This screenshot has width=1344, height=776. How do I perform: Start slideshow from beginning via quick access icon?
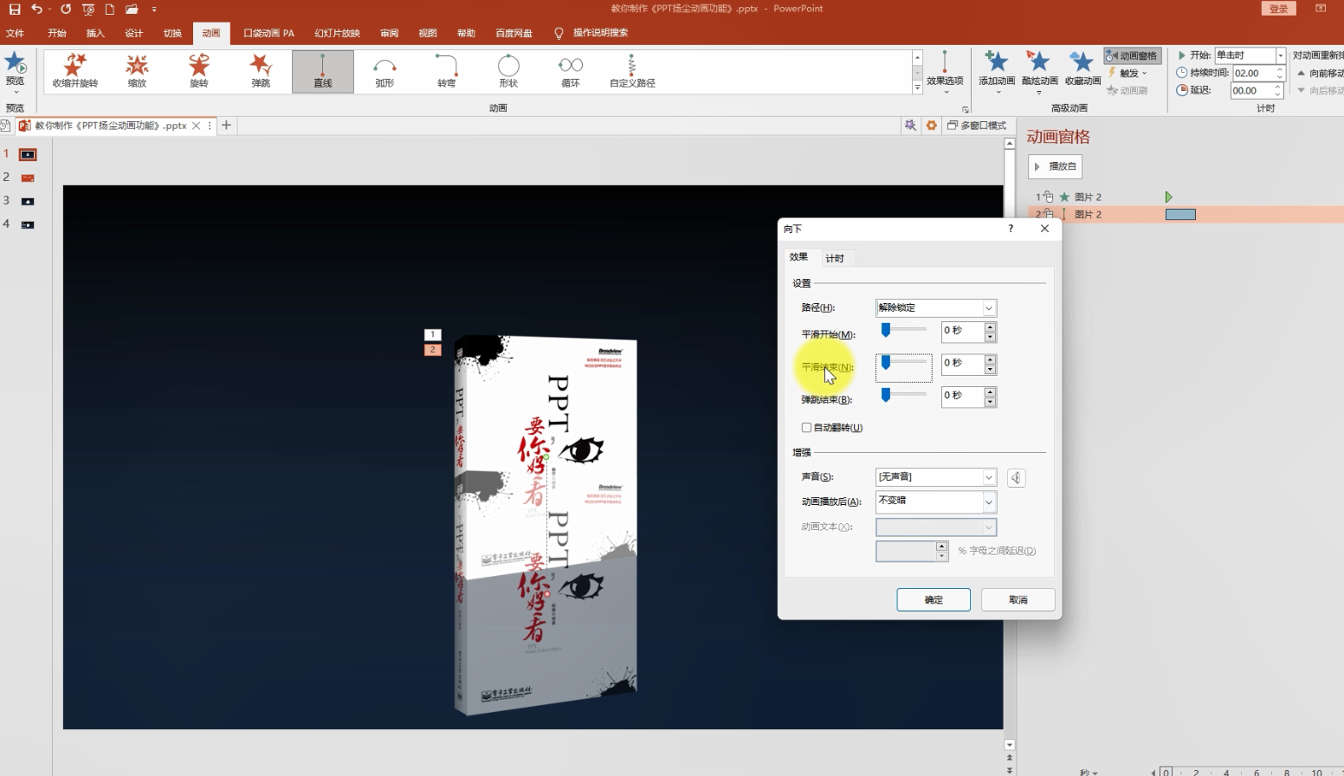[x=88, y=9]
